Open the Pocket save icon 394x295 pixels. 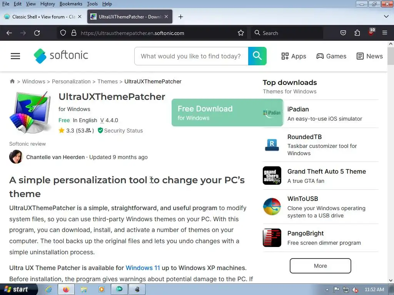343,33
